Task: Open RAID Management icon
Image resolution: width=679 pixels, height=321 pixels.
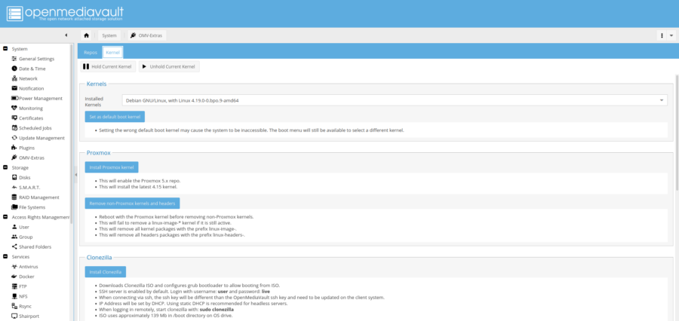Action: (x=14, y=197)
